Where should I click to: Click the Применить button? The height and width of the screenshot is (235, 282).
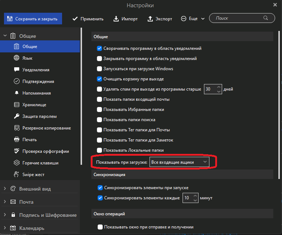[88, 19]
